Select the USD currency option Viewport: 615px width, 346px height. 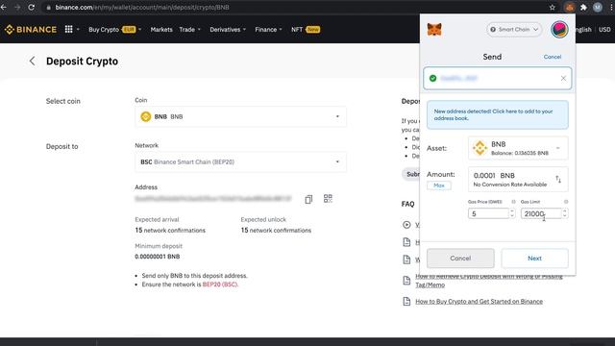(604, 30)
